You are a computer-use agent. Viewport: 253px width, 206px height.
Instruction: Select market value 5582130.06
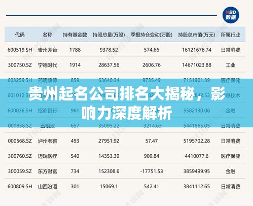click(197, 111)
